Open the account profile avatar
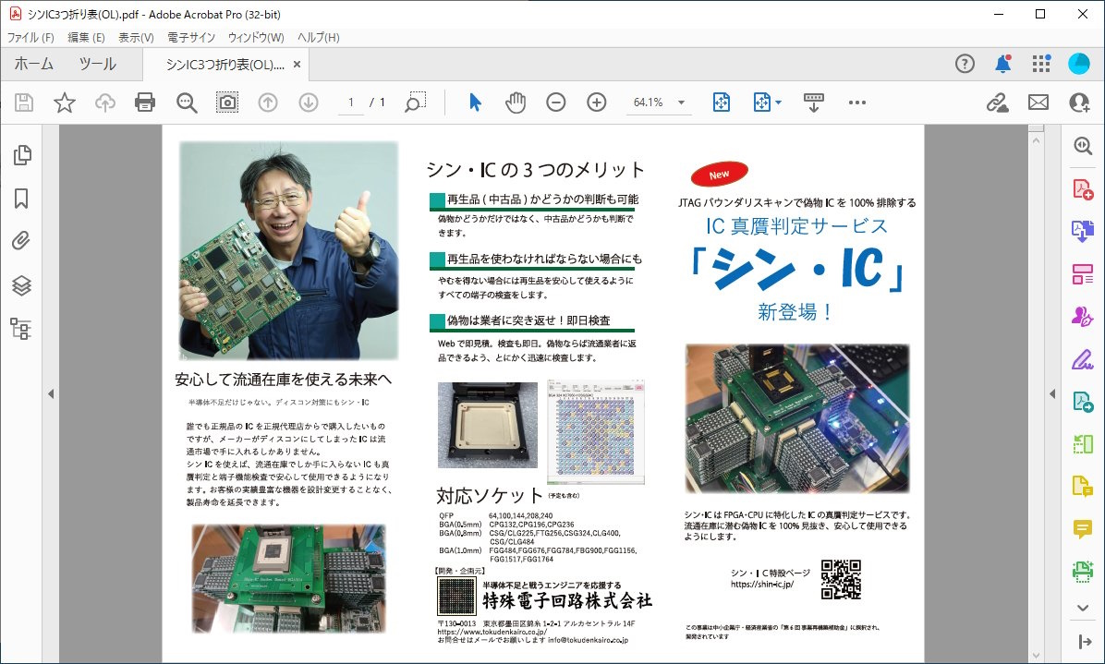Screen dimensions: 1105x664 pos(1079,64)
